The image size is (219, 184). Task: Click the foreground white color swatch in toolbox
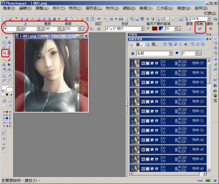[4, 87]
